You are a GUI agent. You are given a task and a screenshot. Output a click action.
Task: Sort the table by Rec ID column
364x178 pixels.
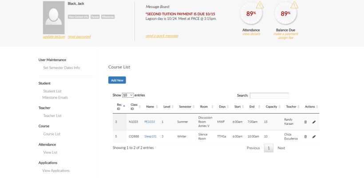coord(119,107)
